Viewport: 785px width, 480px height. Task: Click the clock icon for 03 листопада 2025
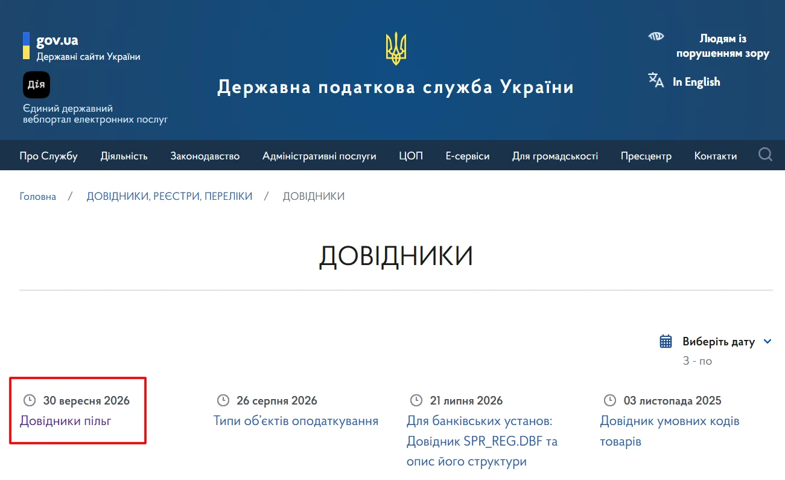coord(610,400)
